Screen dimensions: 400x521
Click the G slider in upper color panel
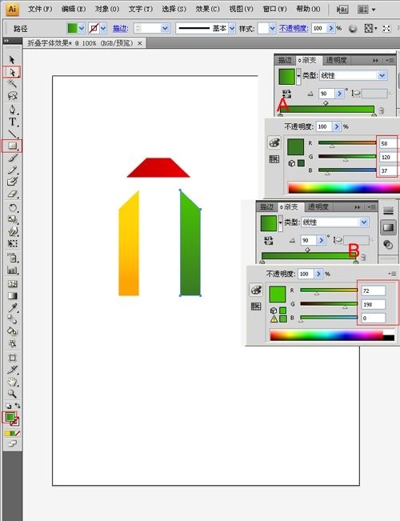coord(347,157)
